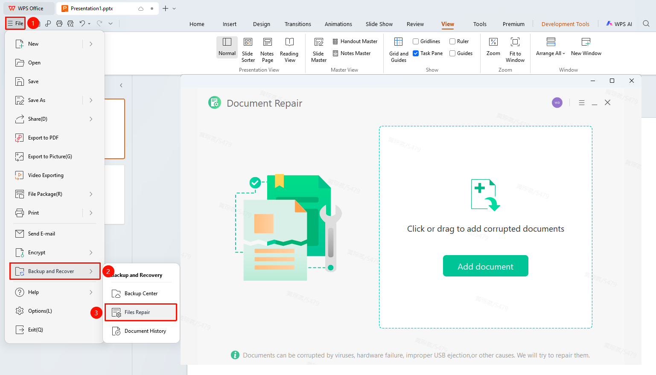This screenshot has height=375, width=656.
Task: Uncheck the Task Pane checkbox
Action: pyautogui.click(x=416, y=53)
